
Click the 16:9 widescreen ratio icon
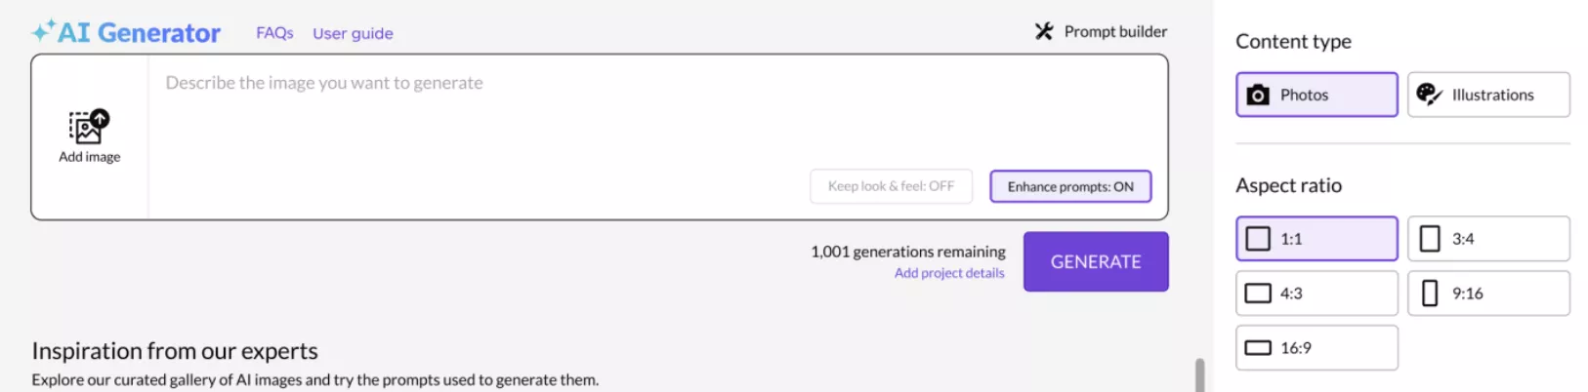coord(1258,347)
